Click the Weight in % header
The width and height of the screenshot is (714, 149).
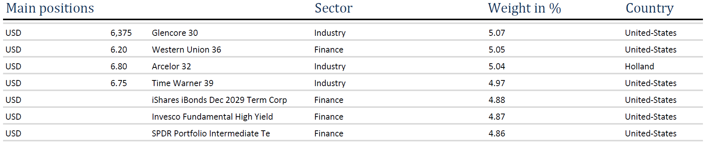[524, 8]
